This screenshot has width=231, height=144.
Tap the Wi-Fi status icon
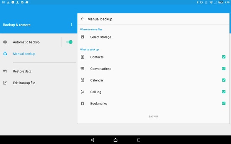211,2
